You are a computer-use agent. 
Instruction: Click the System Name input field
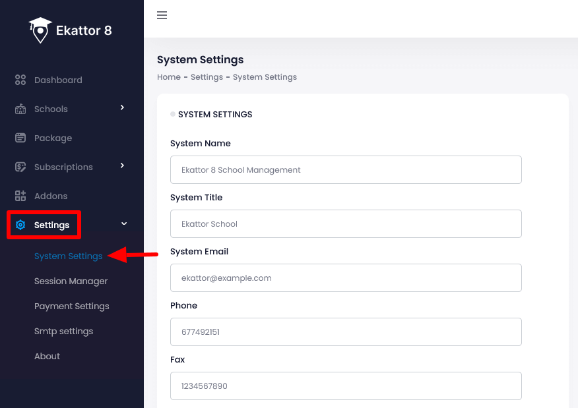tap(346, 169)
